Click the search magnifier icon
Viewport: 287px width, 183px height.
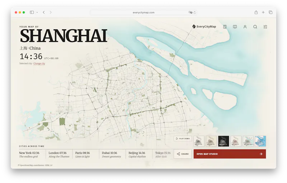[x=255, y=27]
